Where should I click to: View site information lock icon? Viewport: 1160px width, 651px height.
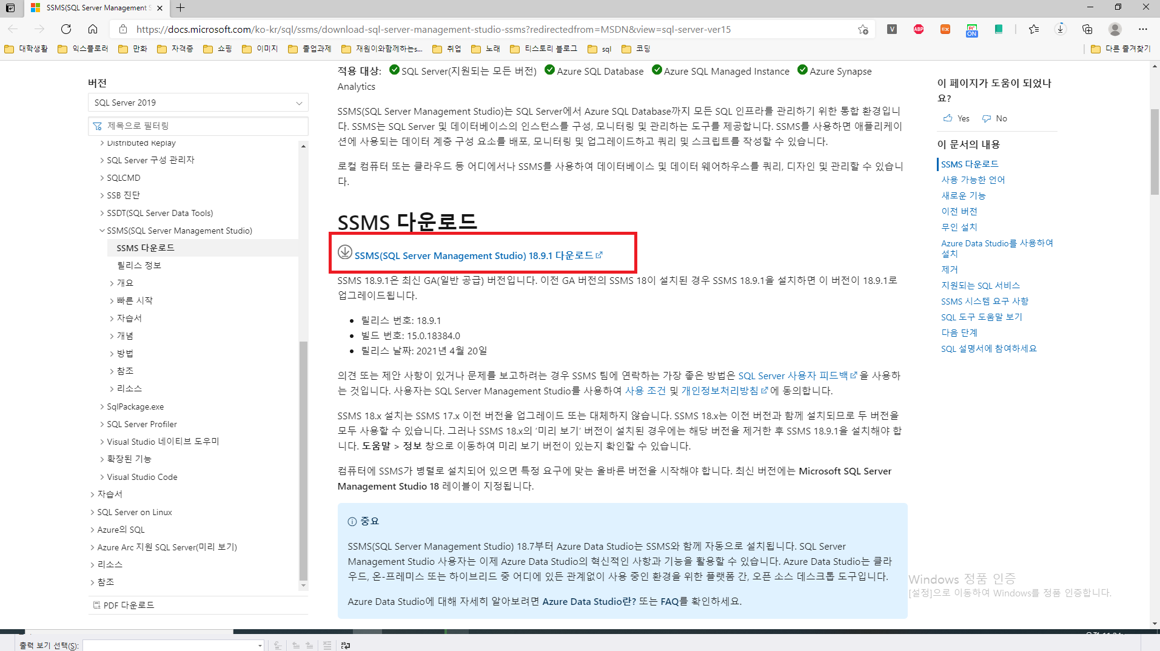point(123,29)
